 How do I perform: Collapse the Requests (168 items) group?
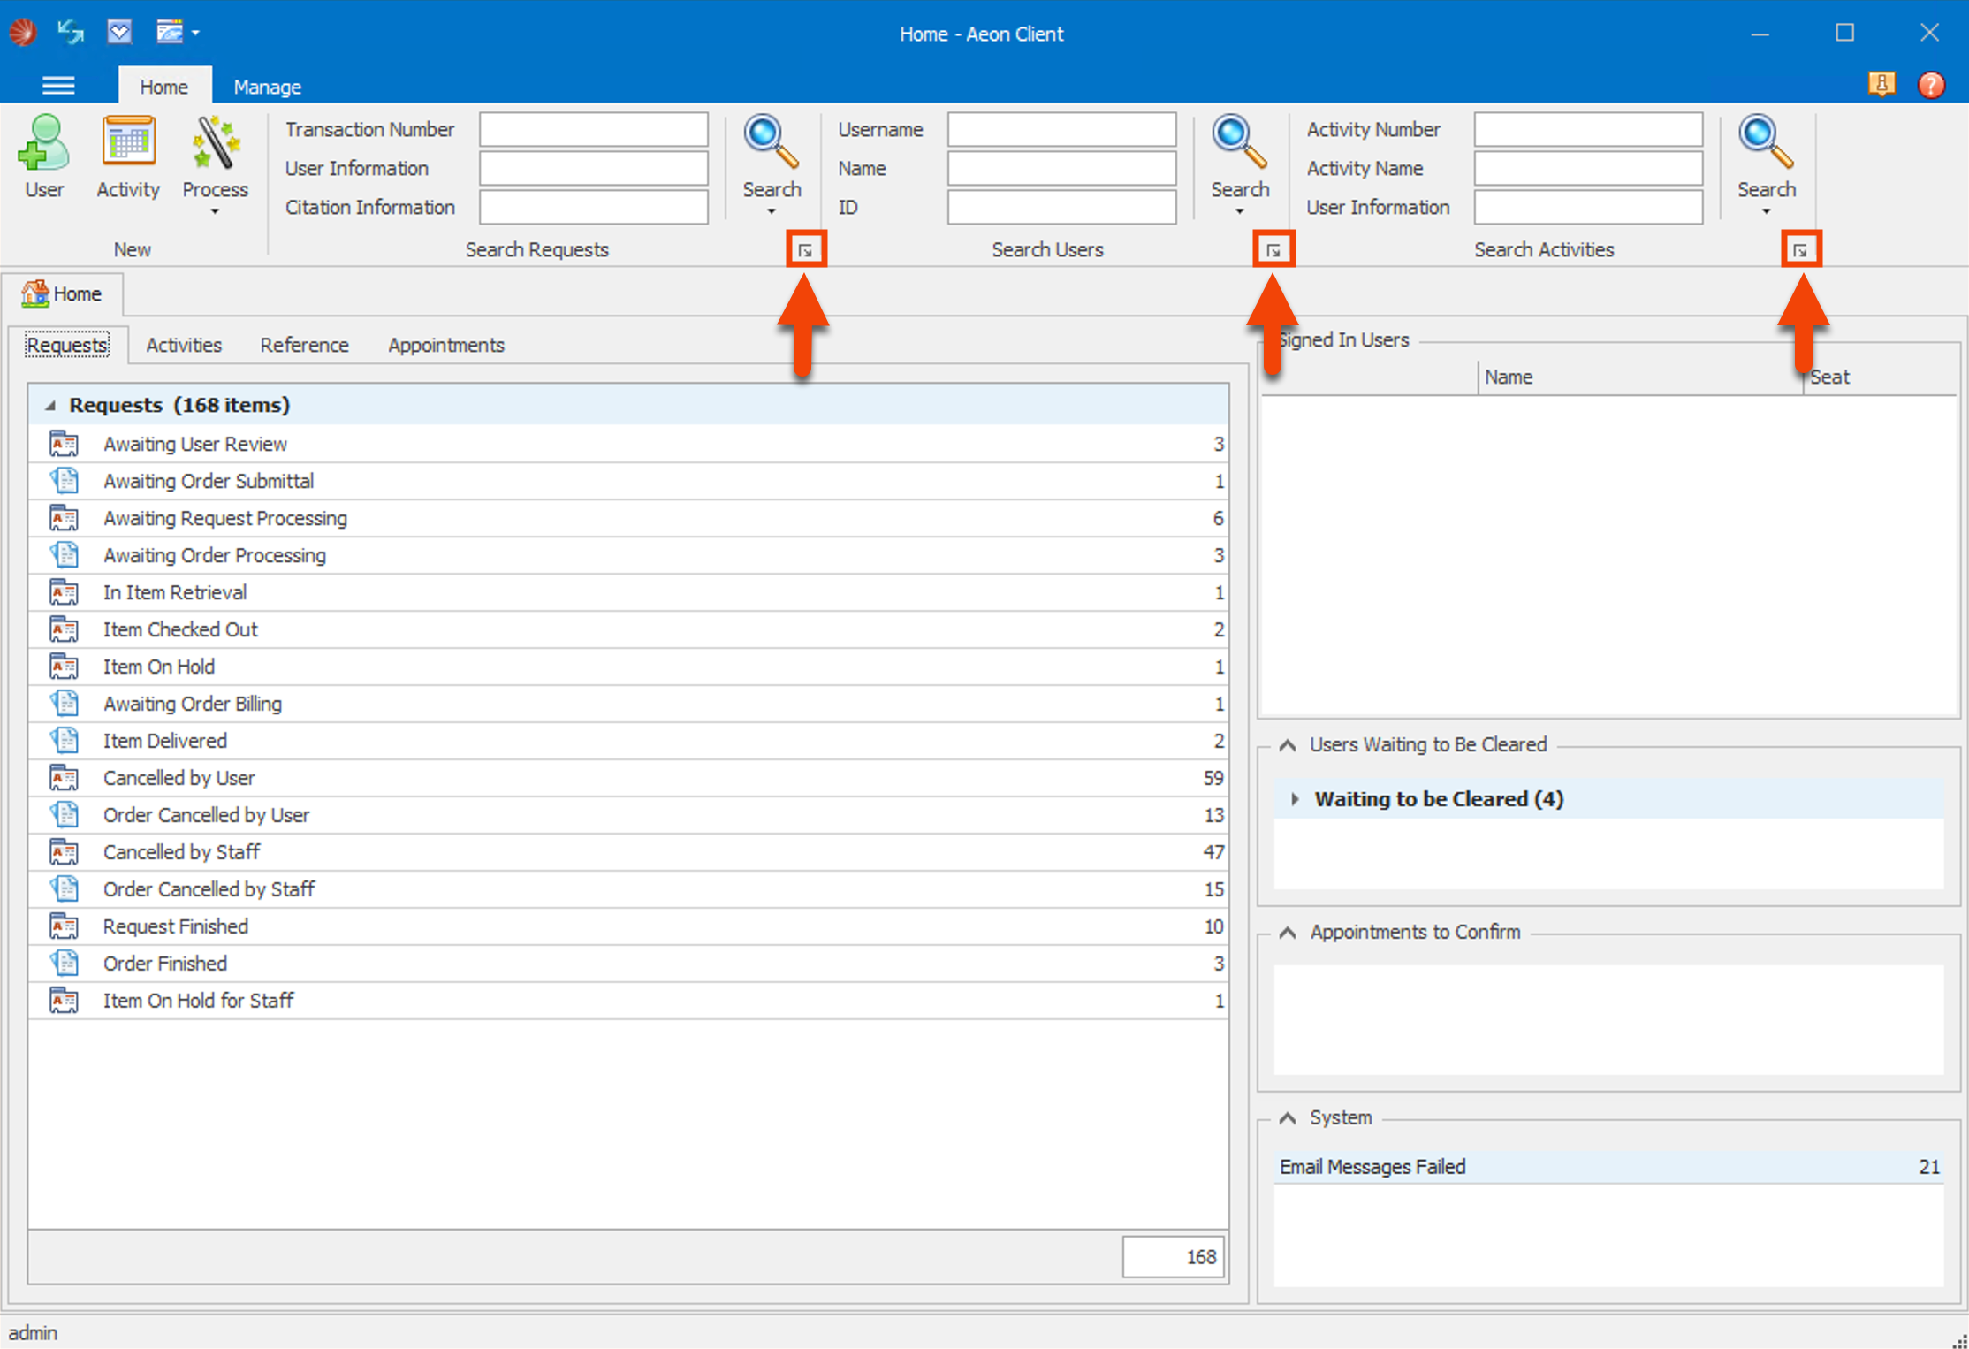[52, 404]
